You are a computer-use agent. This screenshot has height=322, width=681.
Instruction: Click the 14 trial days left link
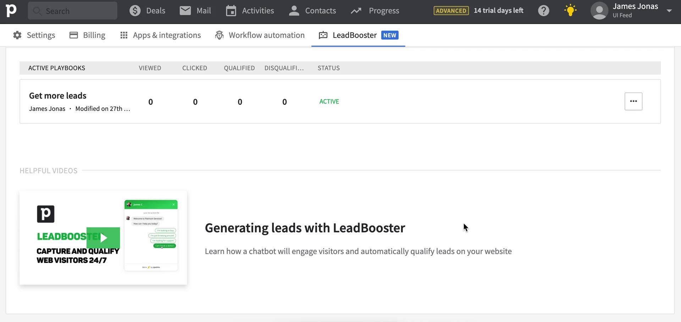(498, 11)
